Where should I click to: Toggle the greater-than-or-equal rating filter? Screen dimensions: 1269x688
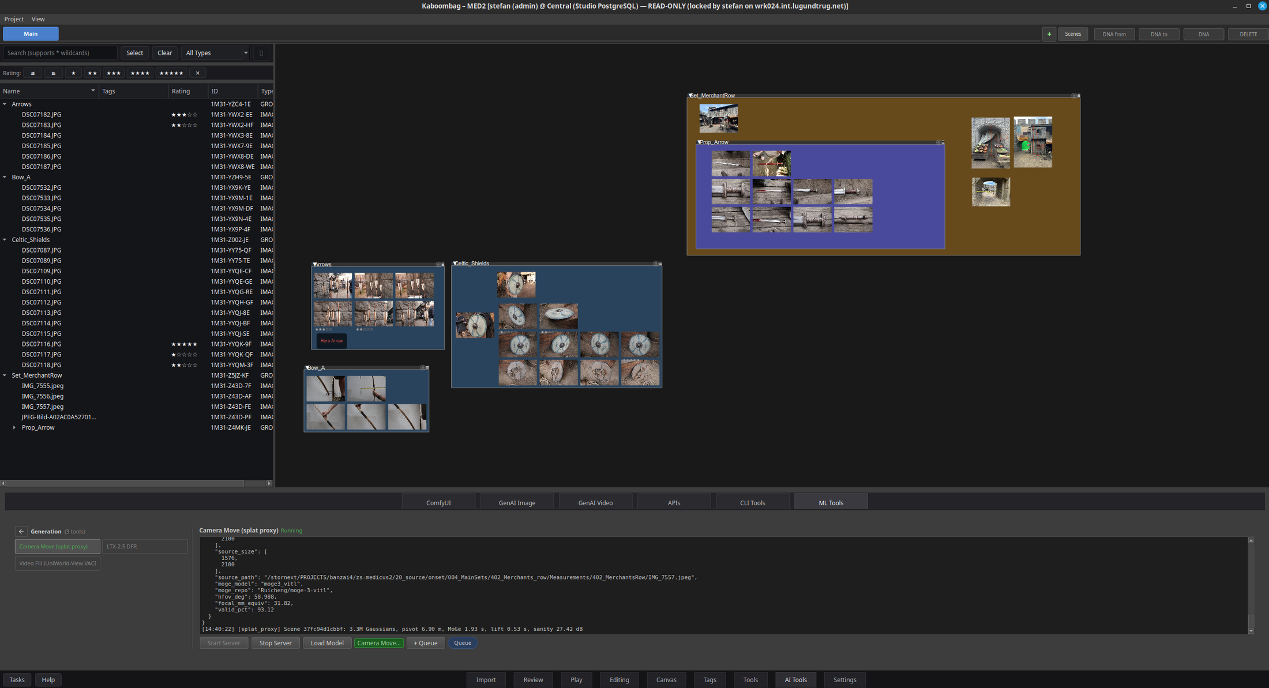[54, 73]
